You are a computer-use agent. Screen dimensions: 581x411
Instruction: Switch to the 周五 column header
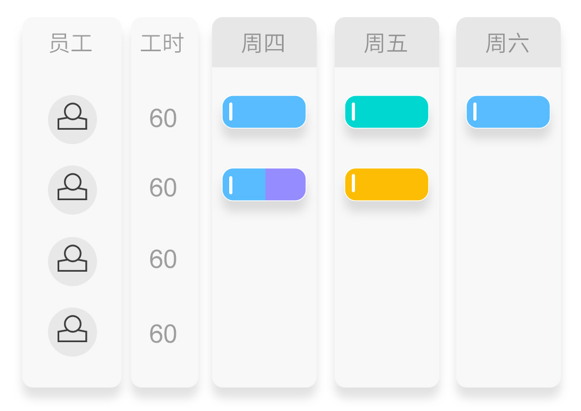[387, 43]
